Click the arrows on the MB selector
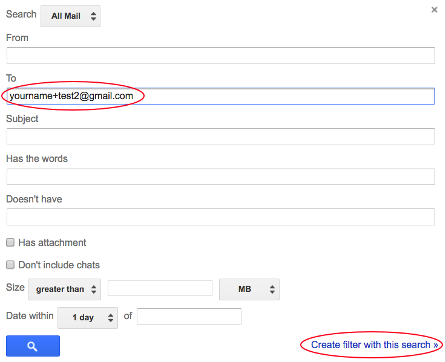The width and height of the screenshot is (446, 362). [272, 289]
